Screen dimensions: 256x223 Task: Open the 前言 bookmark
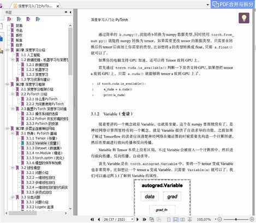coord(19,40)
